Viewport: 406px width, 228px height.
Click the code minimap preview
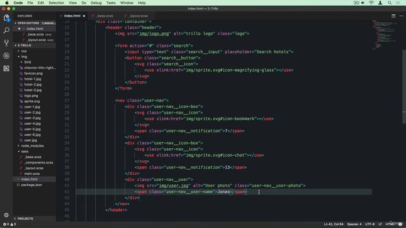pos(385,35)
